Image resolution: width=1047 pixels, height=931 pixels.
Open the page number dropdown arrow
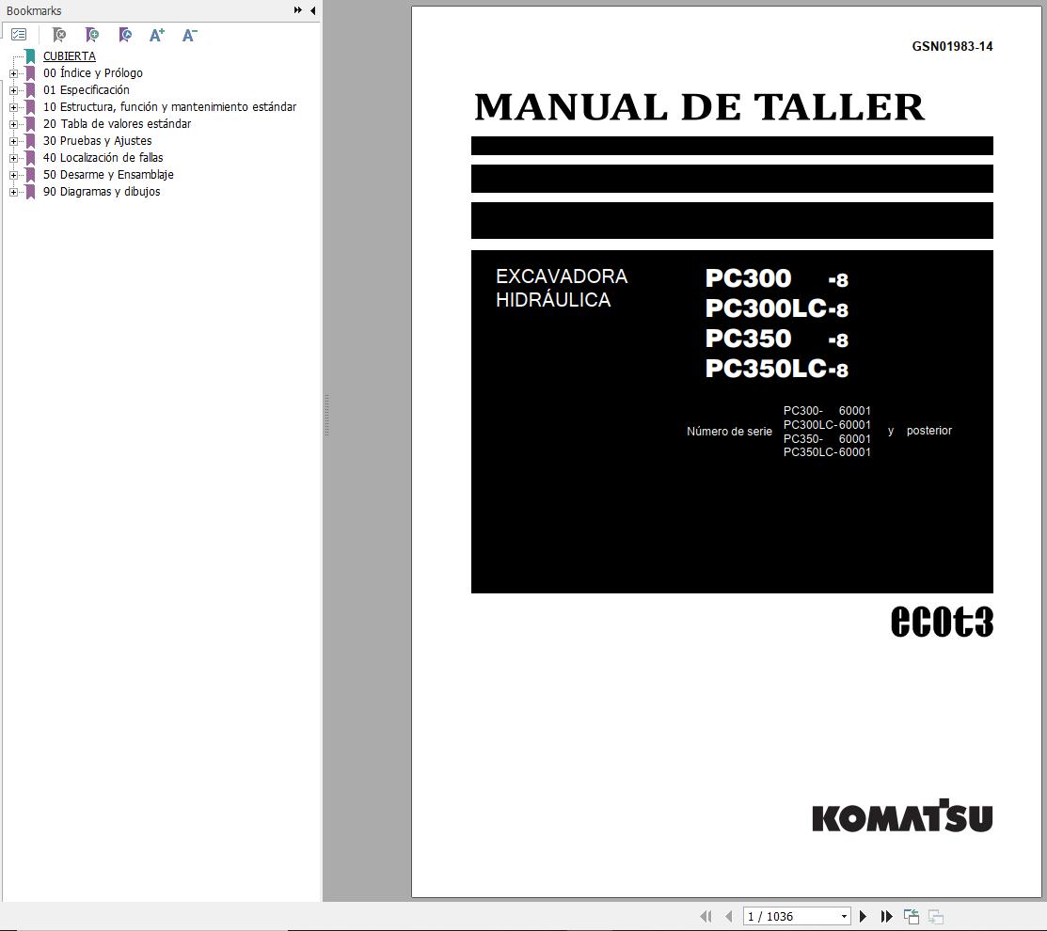point(844,916)
